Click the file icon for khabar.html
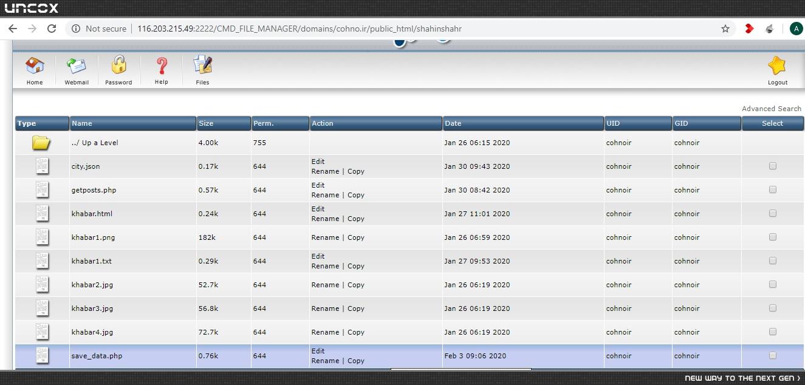The image size is (805, 385). (42, 213)
